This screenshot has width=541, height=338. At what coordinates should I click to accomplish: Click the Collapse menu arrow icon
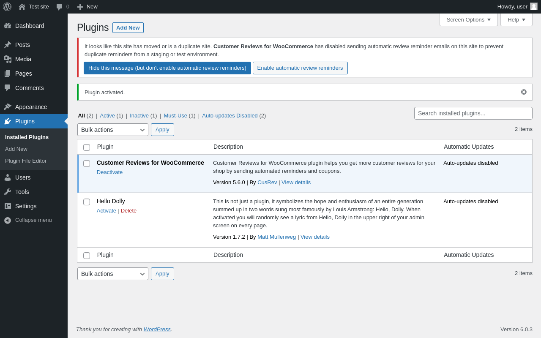click(8, 220)
